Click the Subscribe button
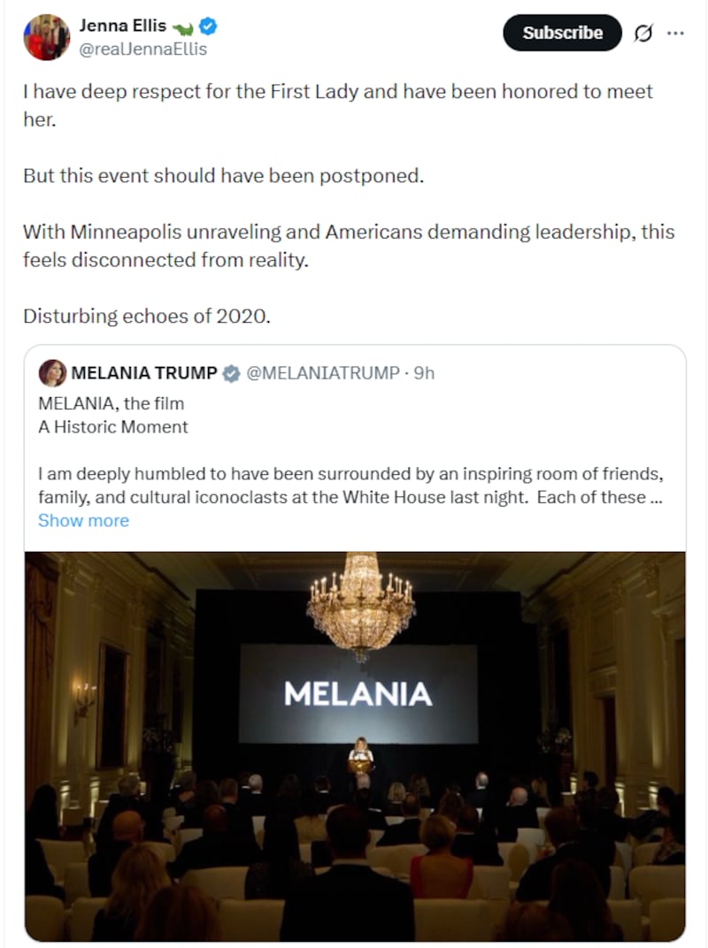 click(561, 32)
